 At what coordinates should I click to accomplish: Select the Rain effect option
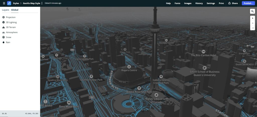8,42
